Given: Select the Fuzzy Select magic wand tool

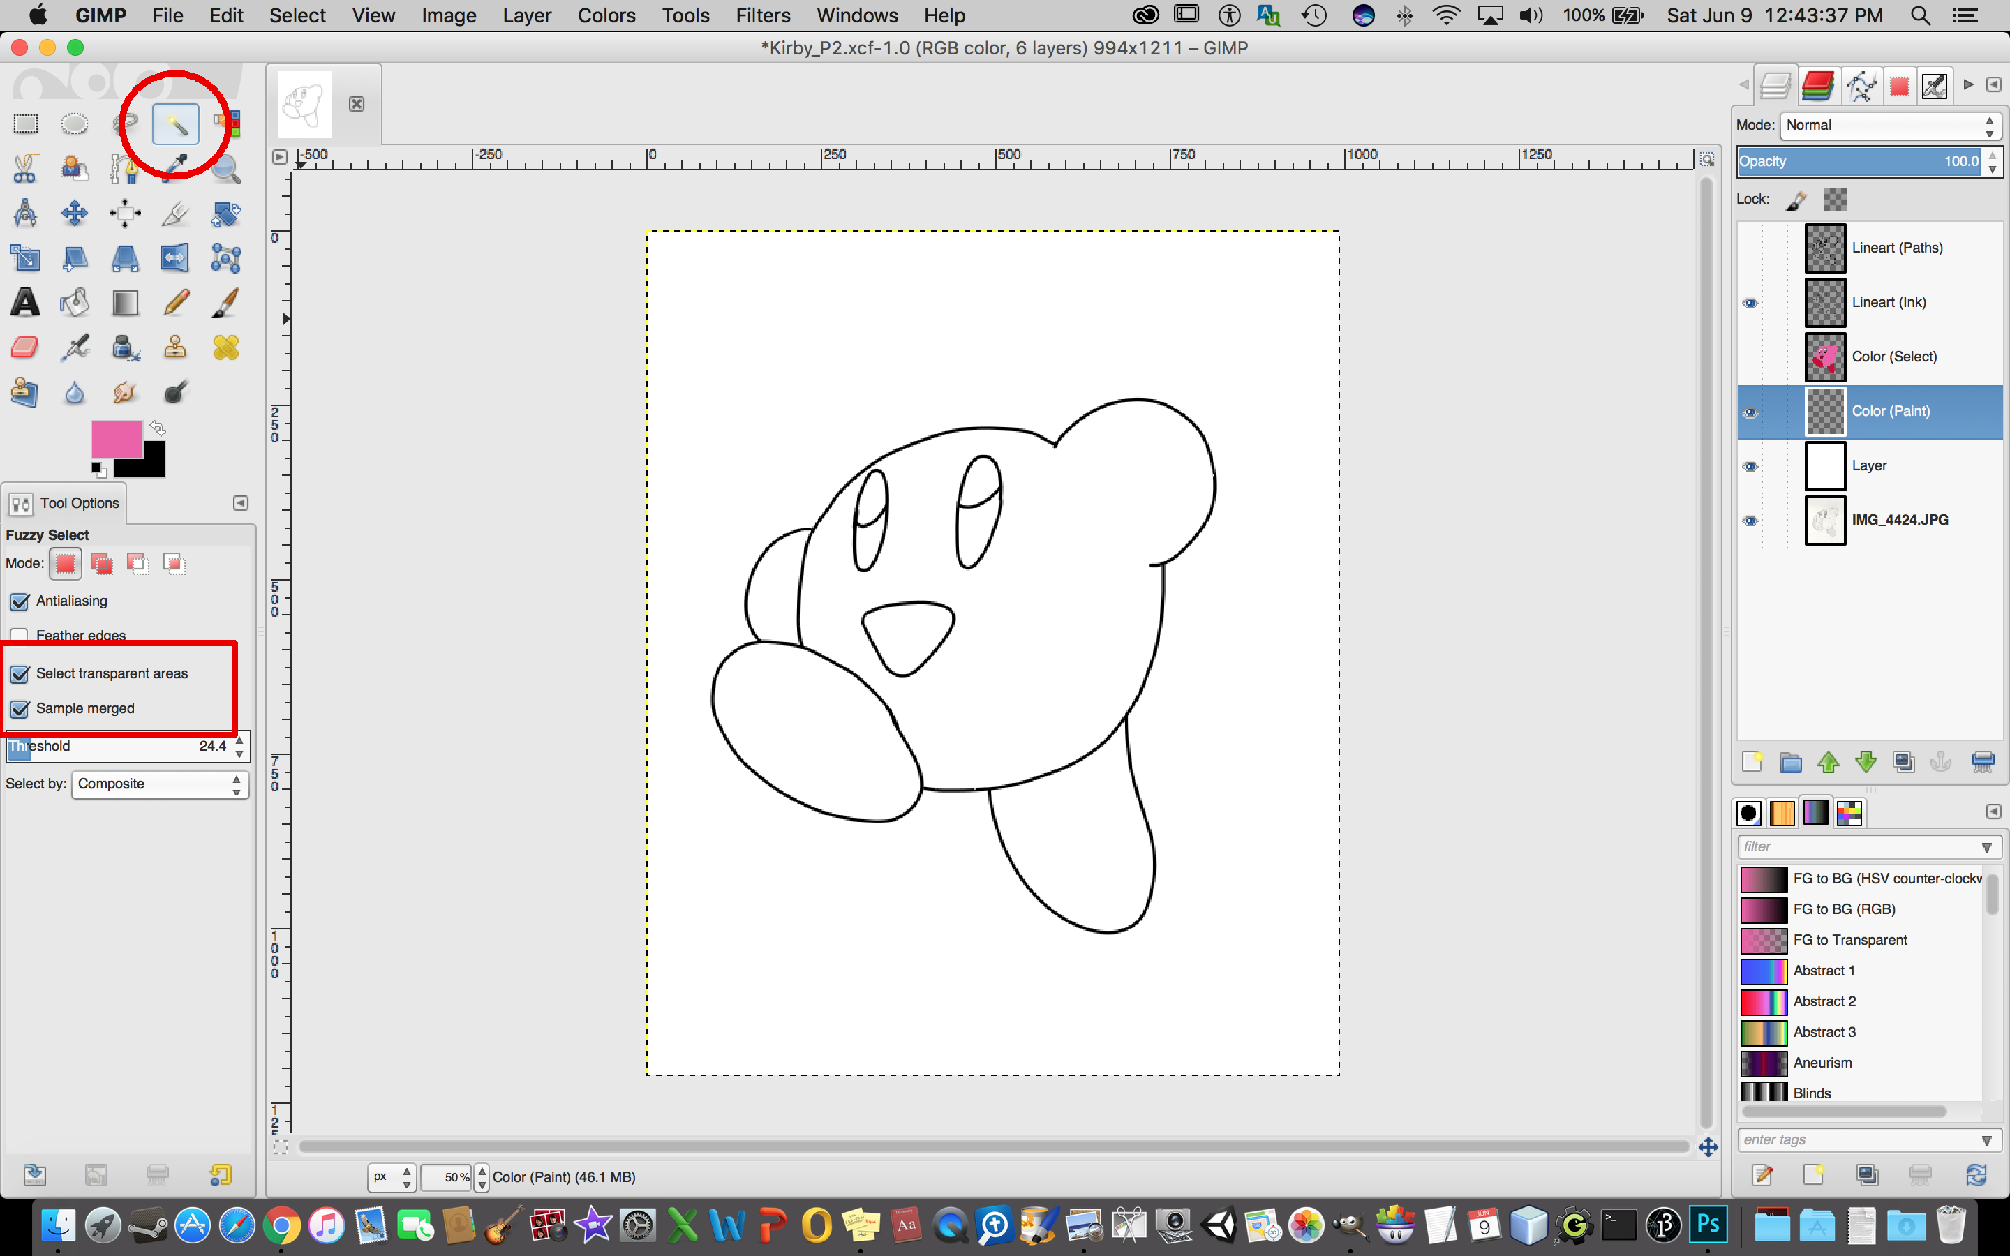Looking at the screenshot, I should click(175, 125).
